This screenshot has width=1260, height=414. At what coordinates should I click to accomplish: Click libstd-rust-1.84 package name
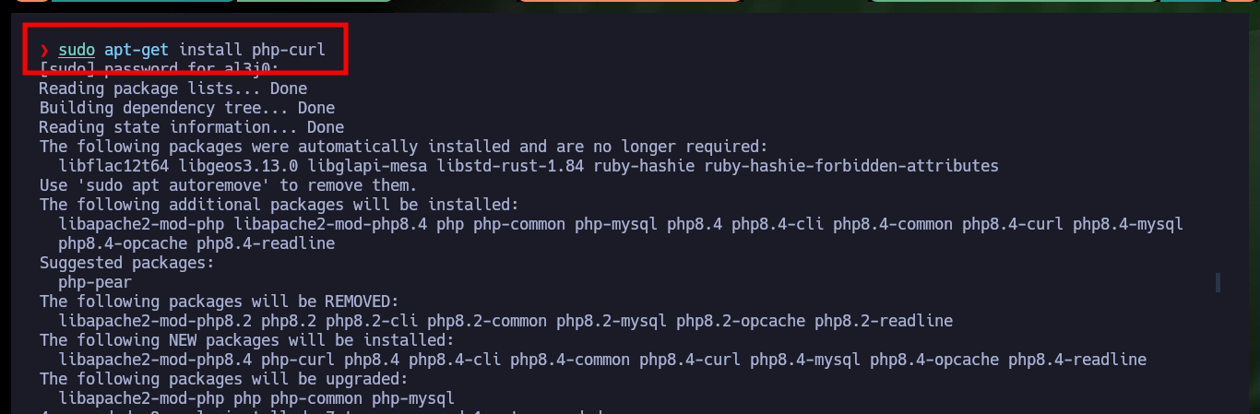[510, 166]
